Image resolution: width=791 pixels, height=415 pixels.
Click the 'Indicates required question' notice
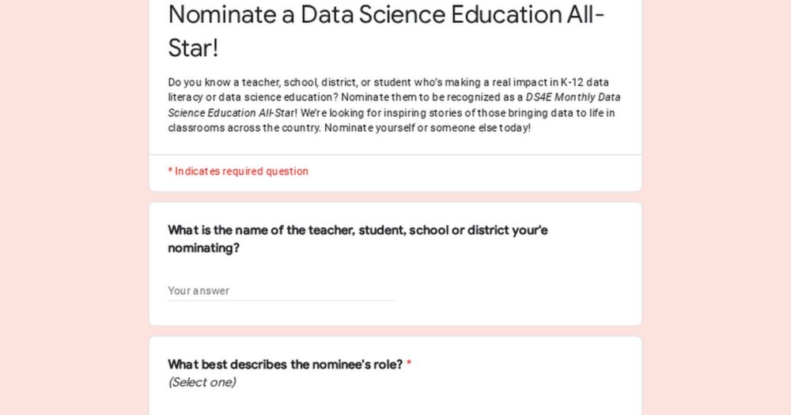[238, 172]
